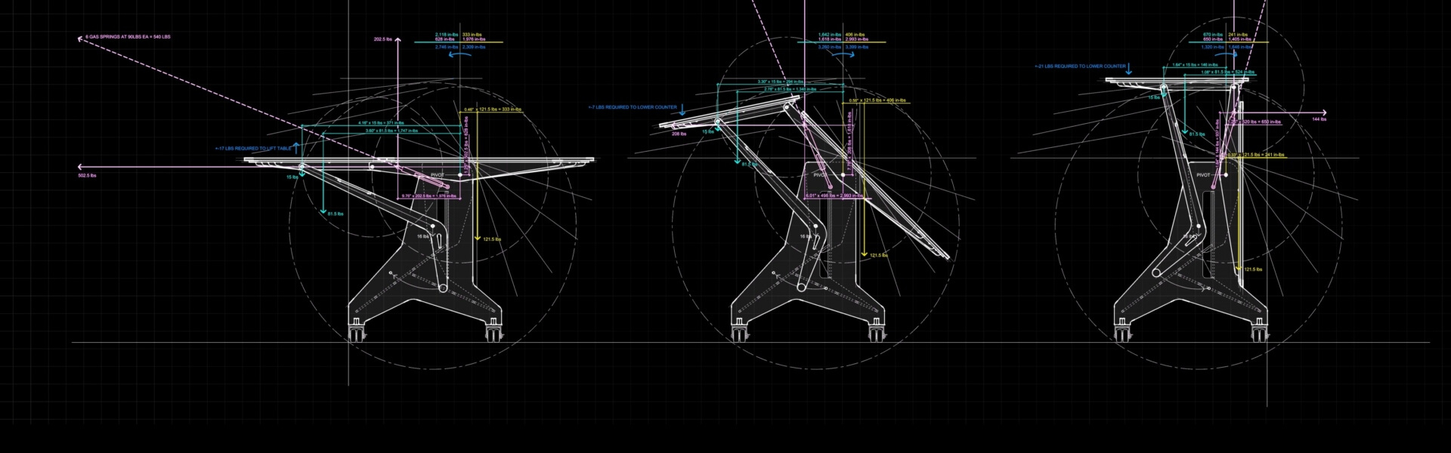Viewport: 1451px width, 453px height.
Task: Click the 144 lbs force label
Action: [1319, 119]
